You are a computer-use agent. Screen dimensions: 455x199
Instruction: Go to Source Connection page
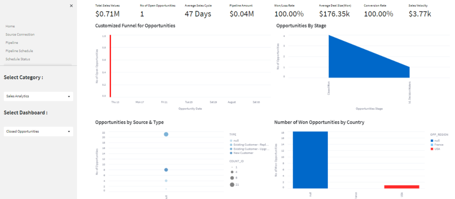click(x=20, y=34)
